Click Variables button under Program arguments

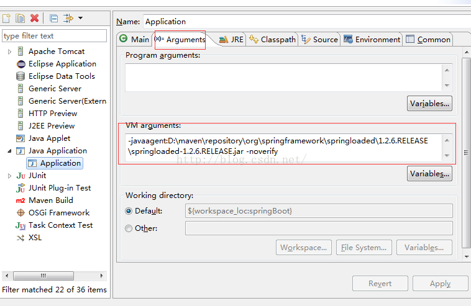pyautogui.click(x=429, y=104)
